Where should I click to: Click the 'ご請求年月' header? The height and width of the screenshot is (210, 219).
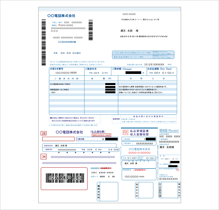coord(91,69)
